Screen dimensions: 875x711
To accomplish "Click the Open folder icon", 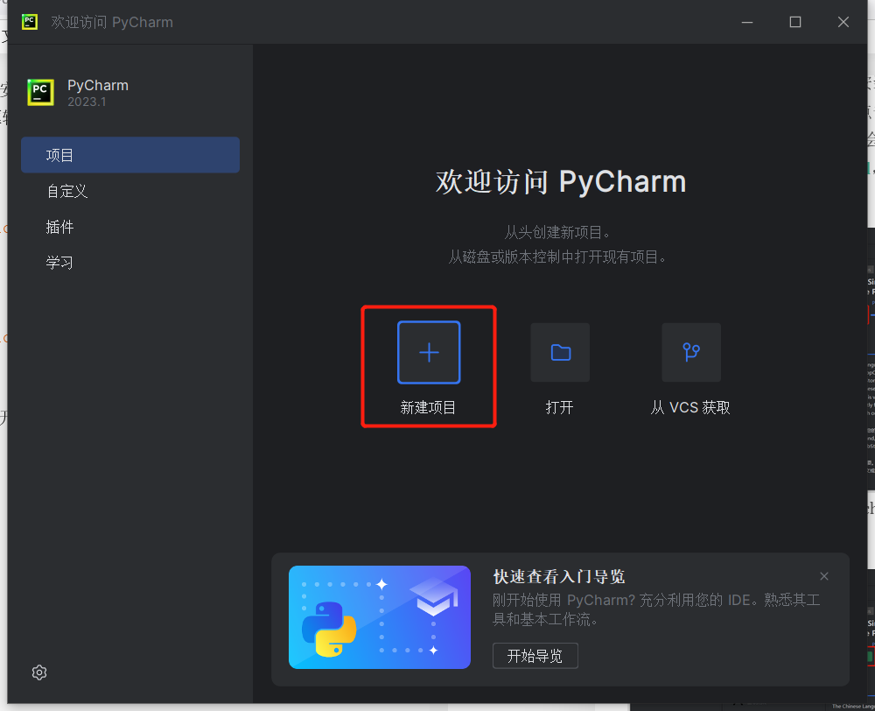I will (x=560, y=352).
